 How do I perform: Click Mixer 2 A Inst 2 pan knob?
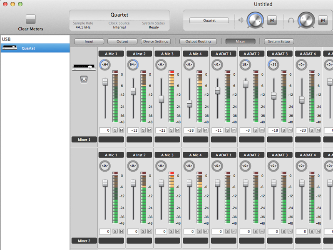(x=133, y=166)
